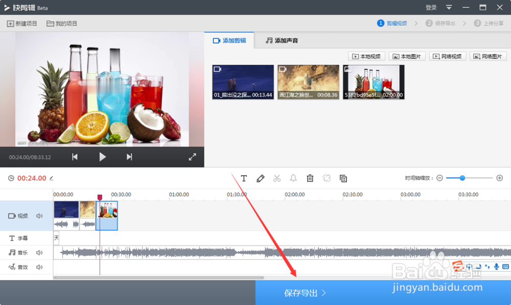Delete the selected clip with the trash icon
This screenshot has width=511, height=305.
pos(310,178)
